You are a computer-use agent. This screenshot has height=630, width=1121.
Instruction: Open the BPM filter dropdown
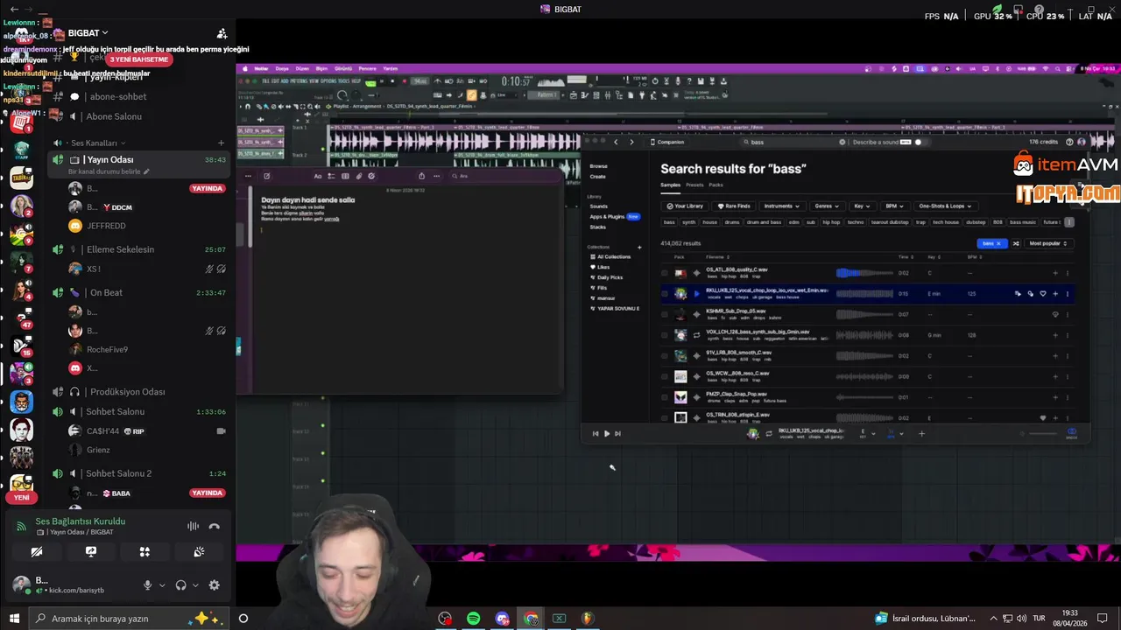[x=893, y=206]
